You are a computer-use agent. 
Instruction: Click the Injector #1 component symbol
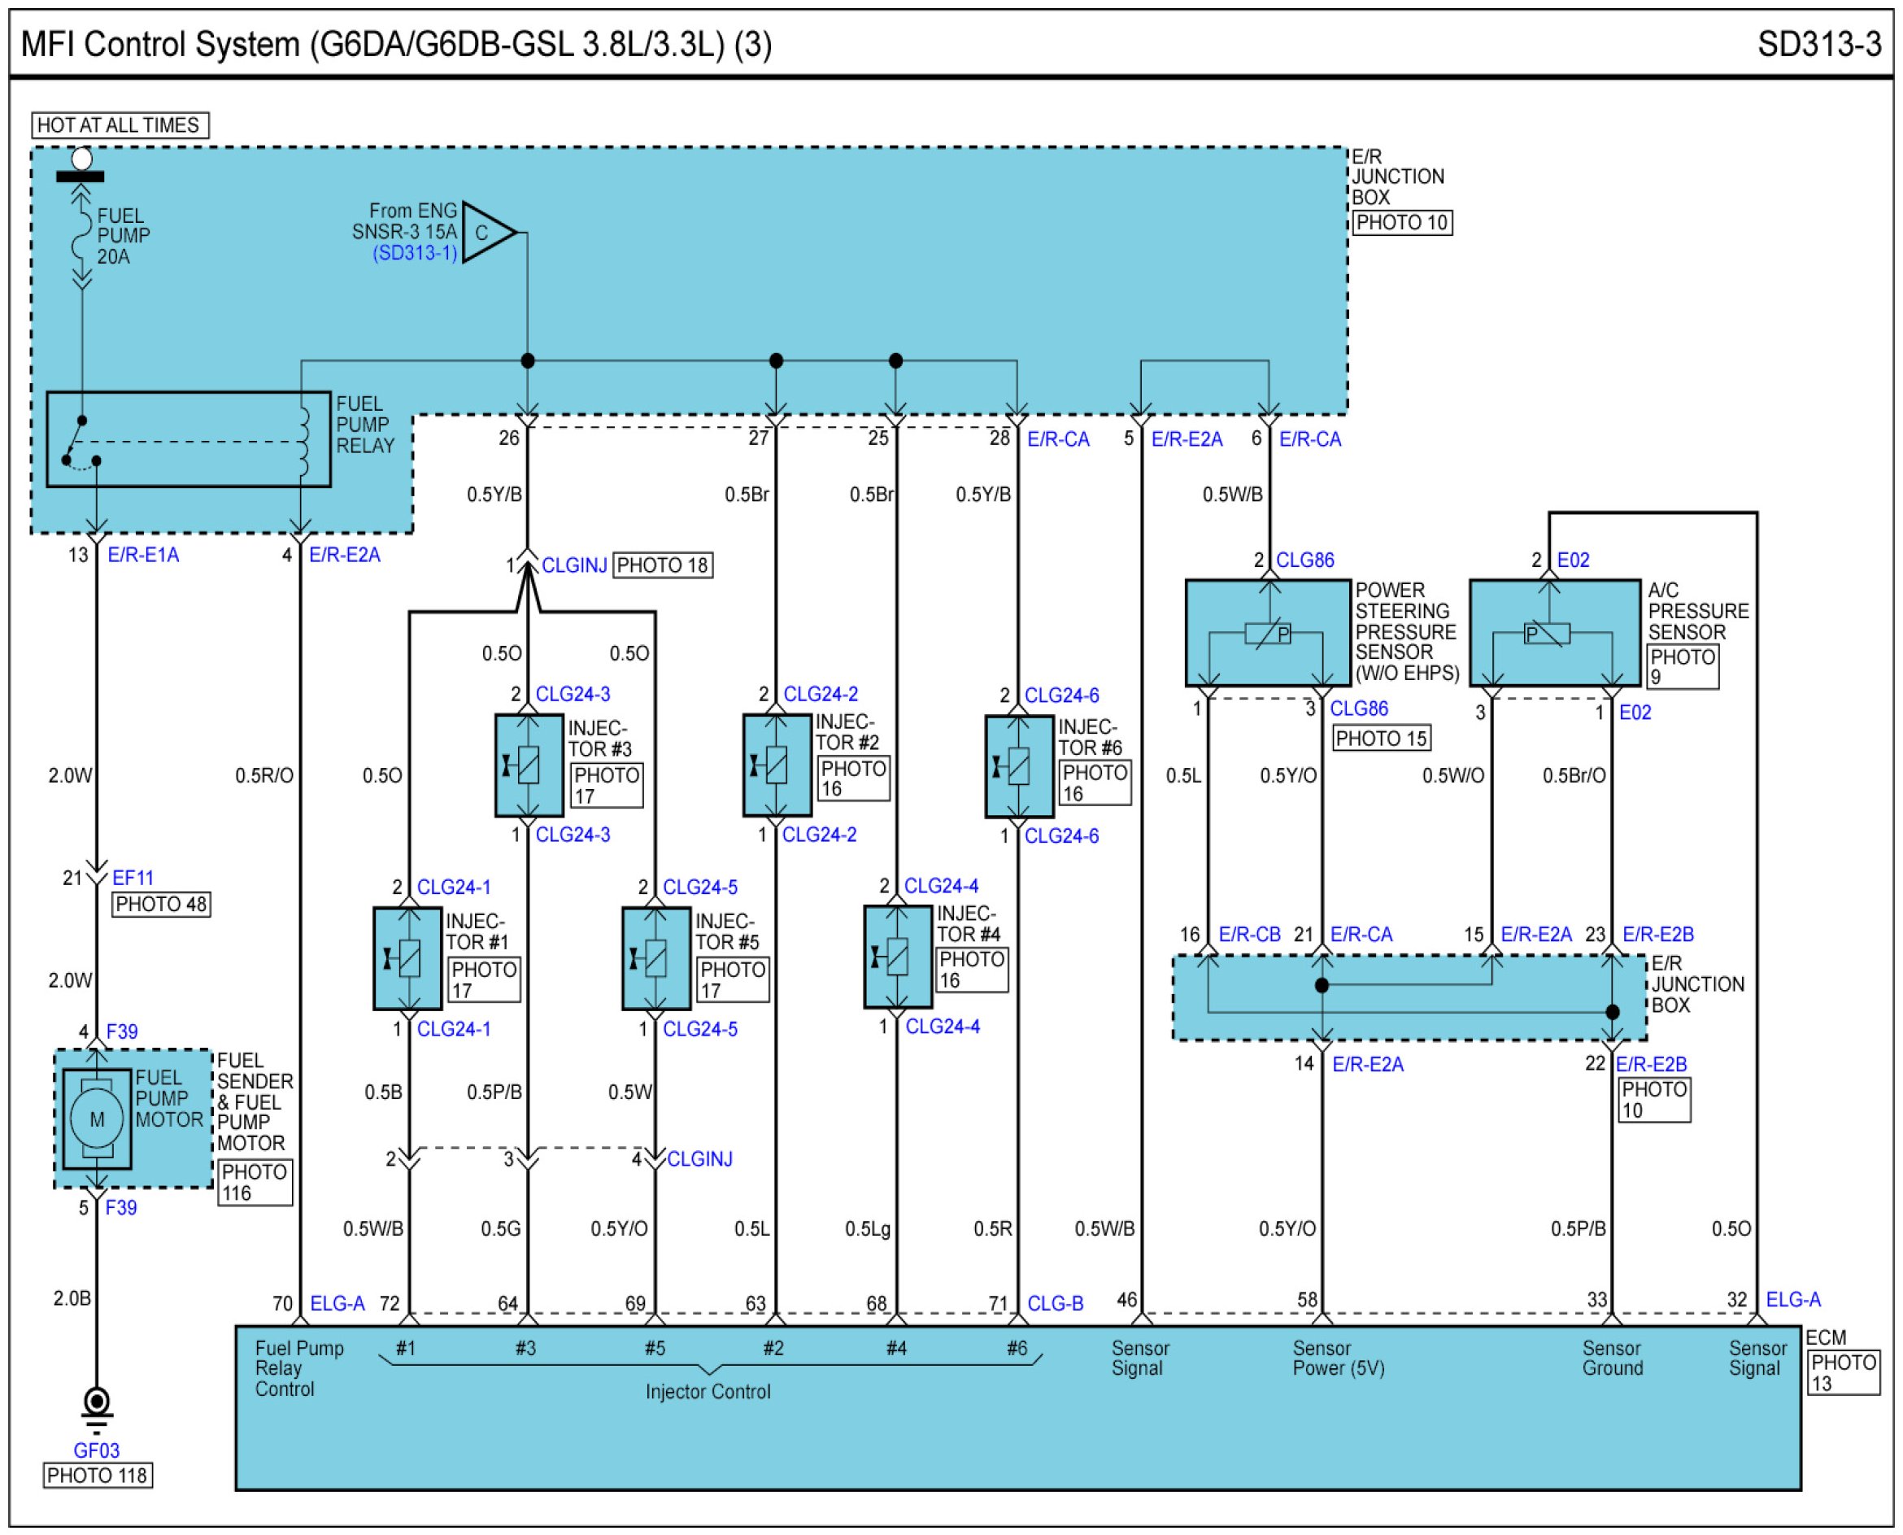[x=407, y=958]
